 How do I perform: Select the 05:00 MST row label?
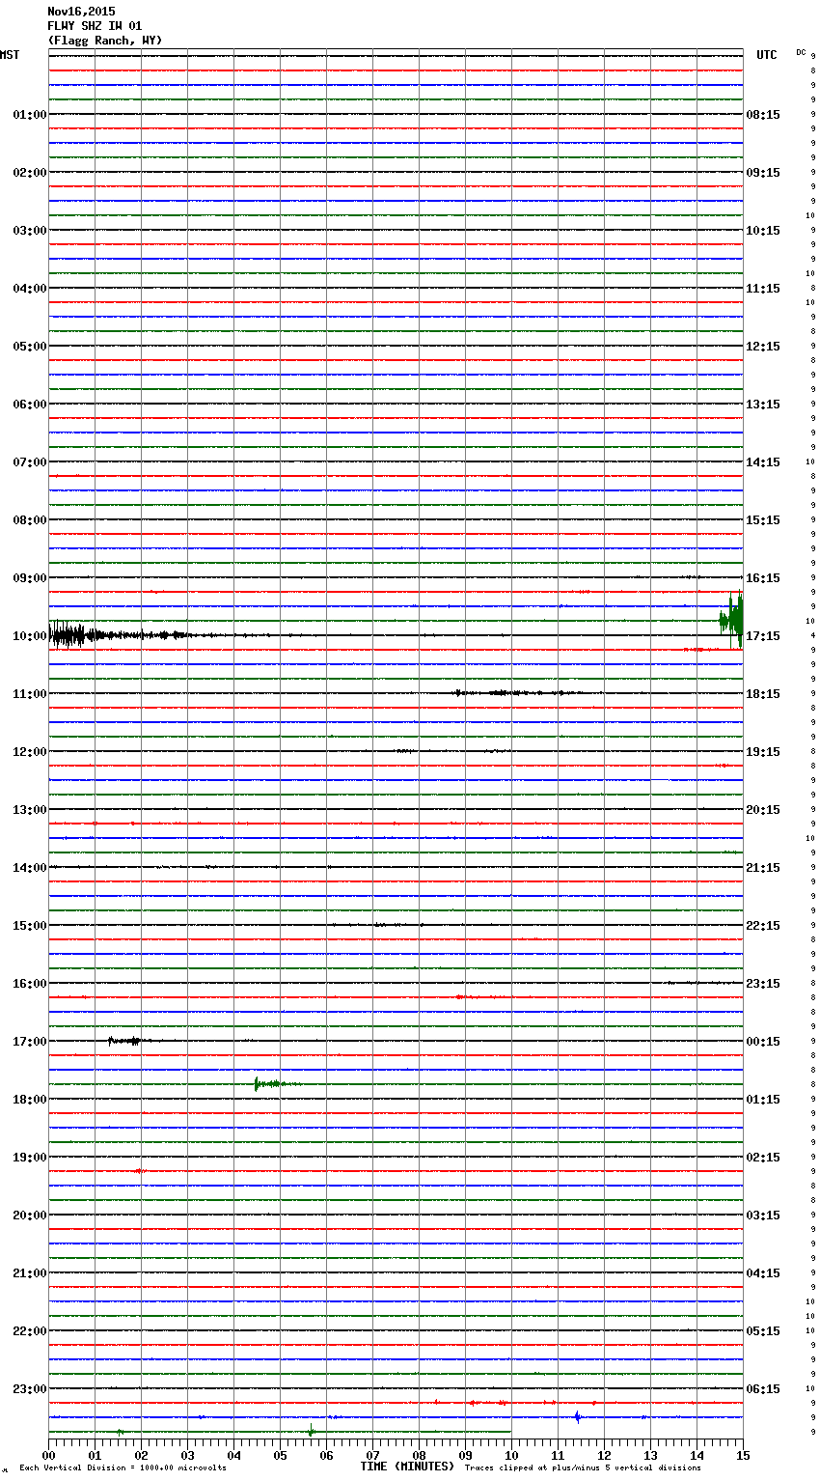click(29, 347)
